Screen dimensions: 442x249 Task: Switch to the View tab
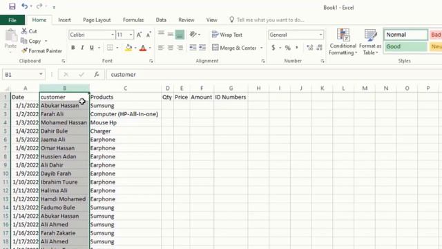pos(212,20)
